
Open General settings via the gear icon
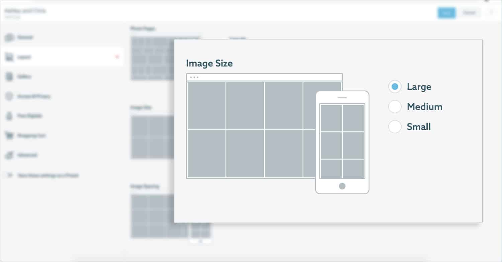[10, 37]
